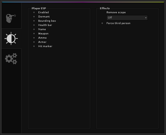This screenshot has width=166, height=135.
Task: Click the Bounding box label text
Action: click(x=47, y=21)
